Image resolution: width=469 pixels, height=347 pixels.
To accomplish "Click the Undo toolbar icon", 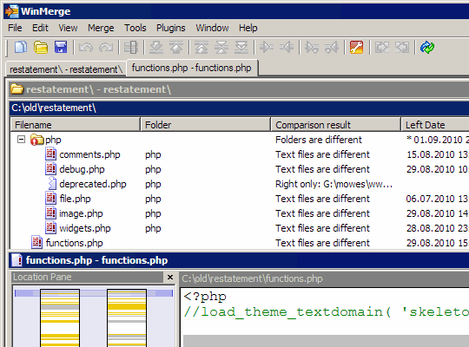I will [86, 47].
